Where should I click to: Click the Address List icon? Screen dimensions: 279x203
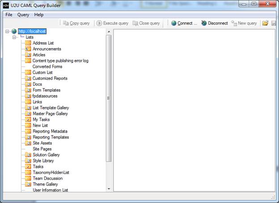coord(28,43)
